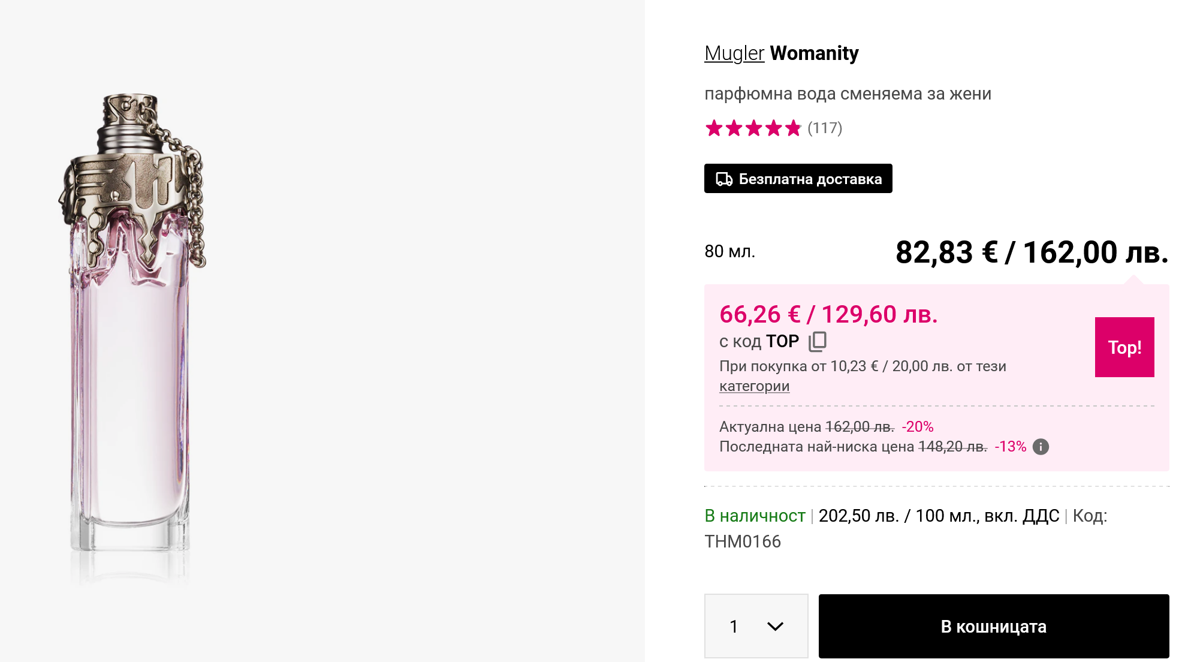Image resolution: width=1188 pixels, height=662 pixels.
Task: Open the Mugler brand link
Action: [734, 53]
